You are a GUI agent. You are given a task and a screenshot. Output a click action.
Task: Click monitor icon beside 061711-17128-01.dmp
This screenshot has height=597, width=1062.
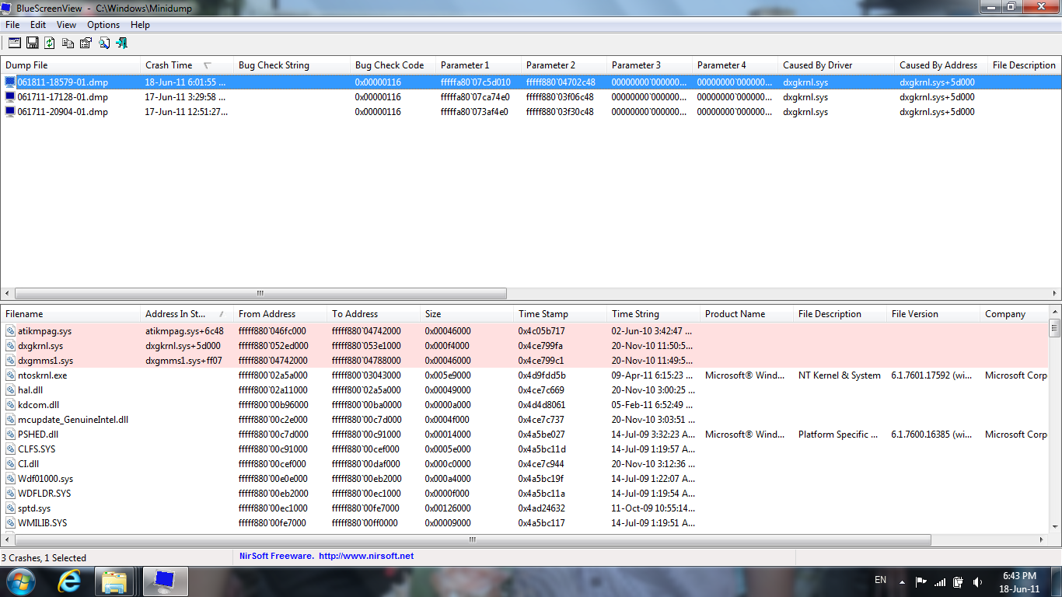(10, 97)
